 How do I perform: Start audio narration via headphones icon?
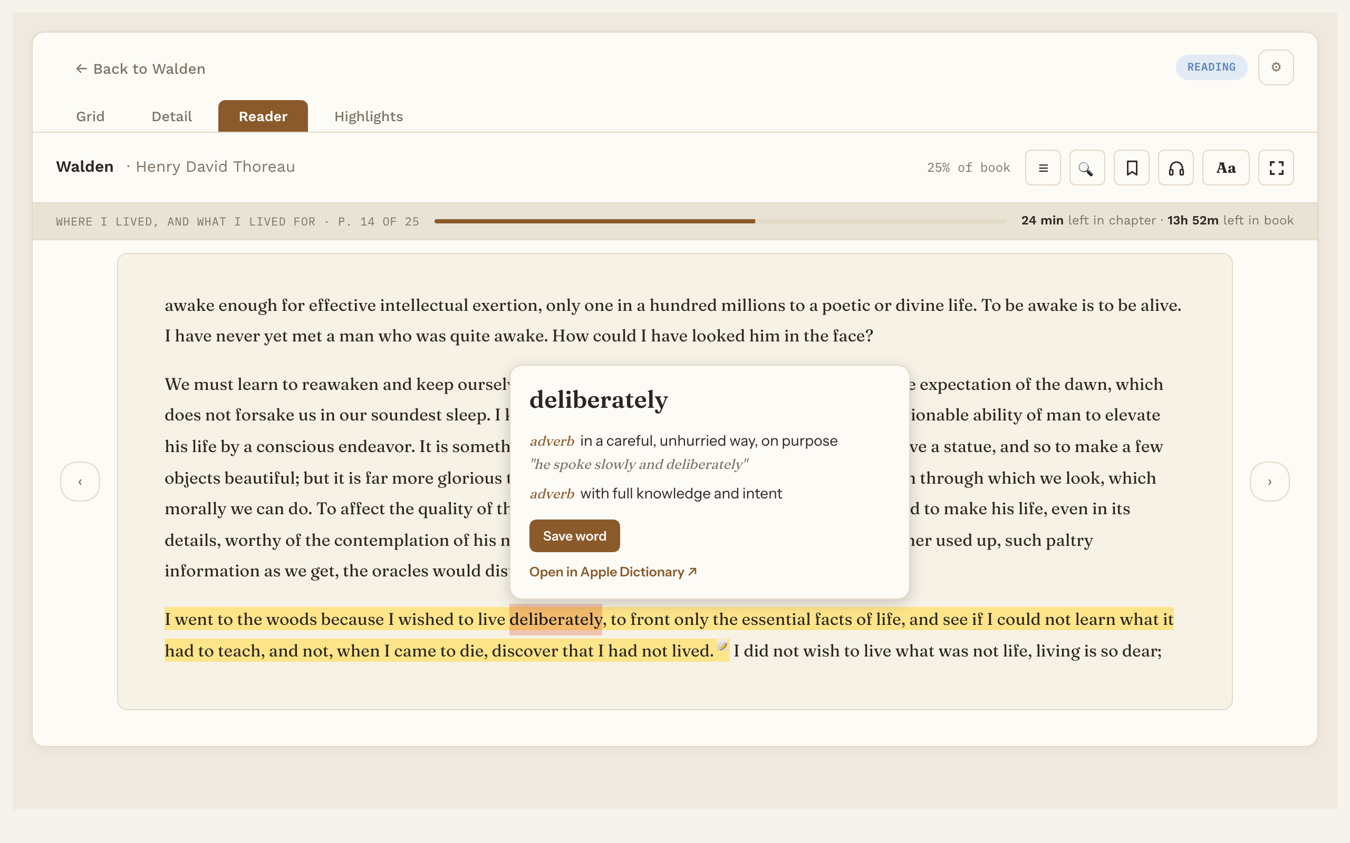1176,168
